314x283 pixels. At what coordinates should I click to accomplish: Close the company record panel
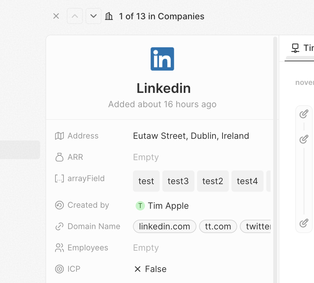[x=56, y=16]
